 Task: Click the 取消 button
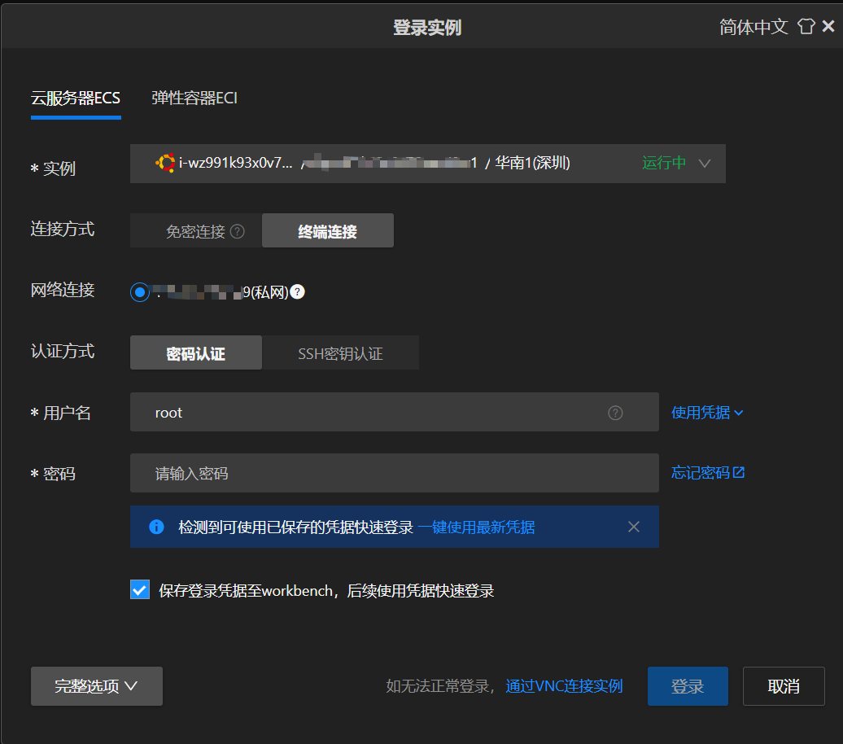tap(784, 686)
